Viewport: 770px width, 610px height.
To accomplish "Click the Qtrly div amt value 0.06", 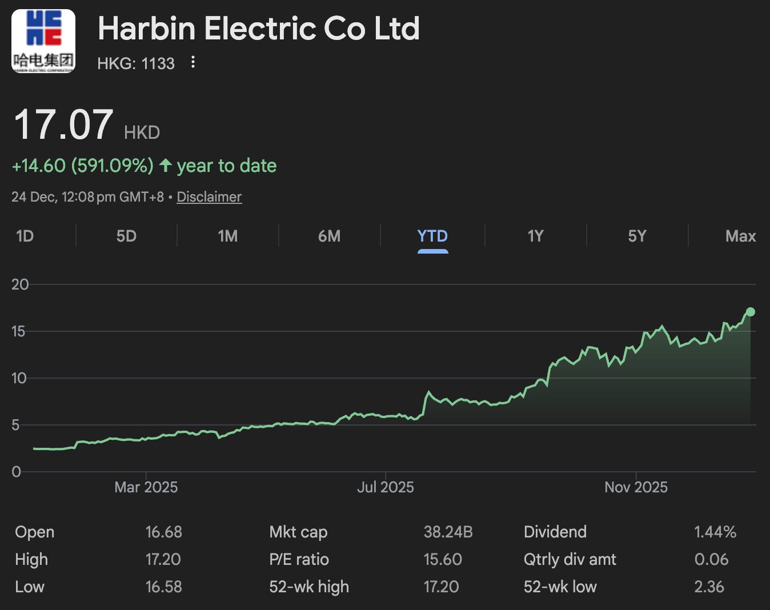I will coord(712,559).
